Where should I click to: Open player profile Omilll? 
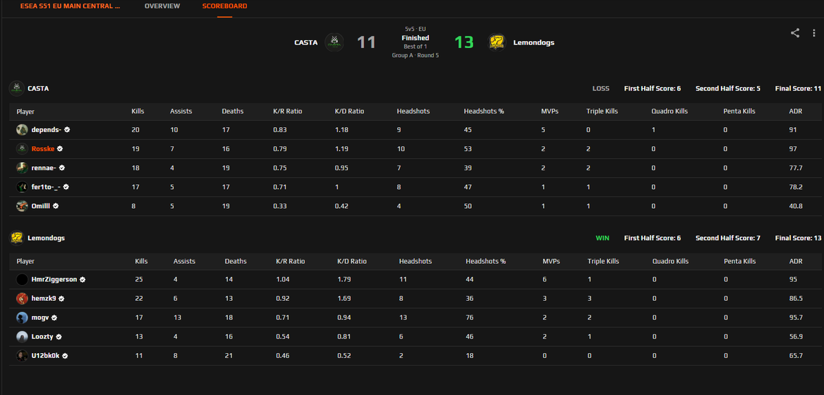point(41,205)
